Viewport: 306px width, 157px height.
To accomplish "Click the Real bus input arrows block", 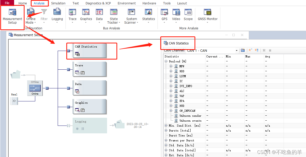I will click(14, 101).
